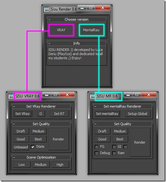Choose Medium quality in SISU VRAY Set Quality
The height and width of the screenshot is (182, 166).
[38, 131]
